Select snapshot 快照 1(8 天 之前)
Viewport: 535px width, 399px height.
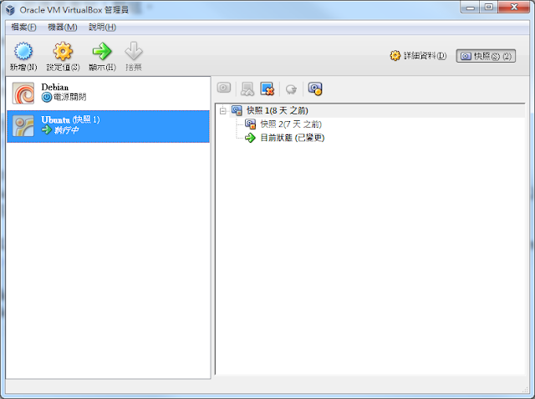(x=277, y=110)
